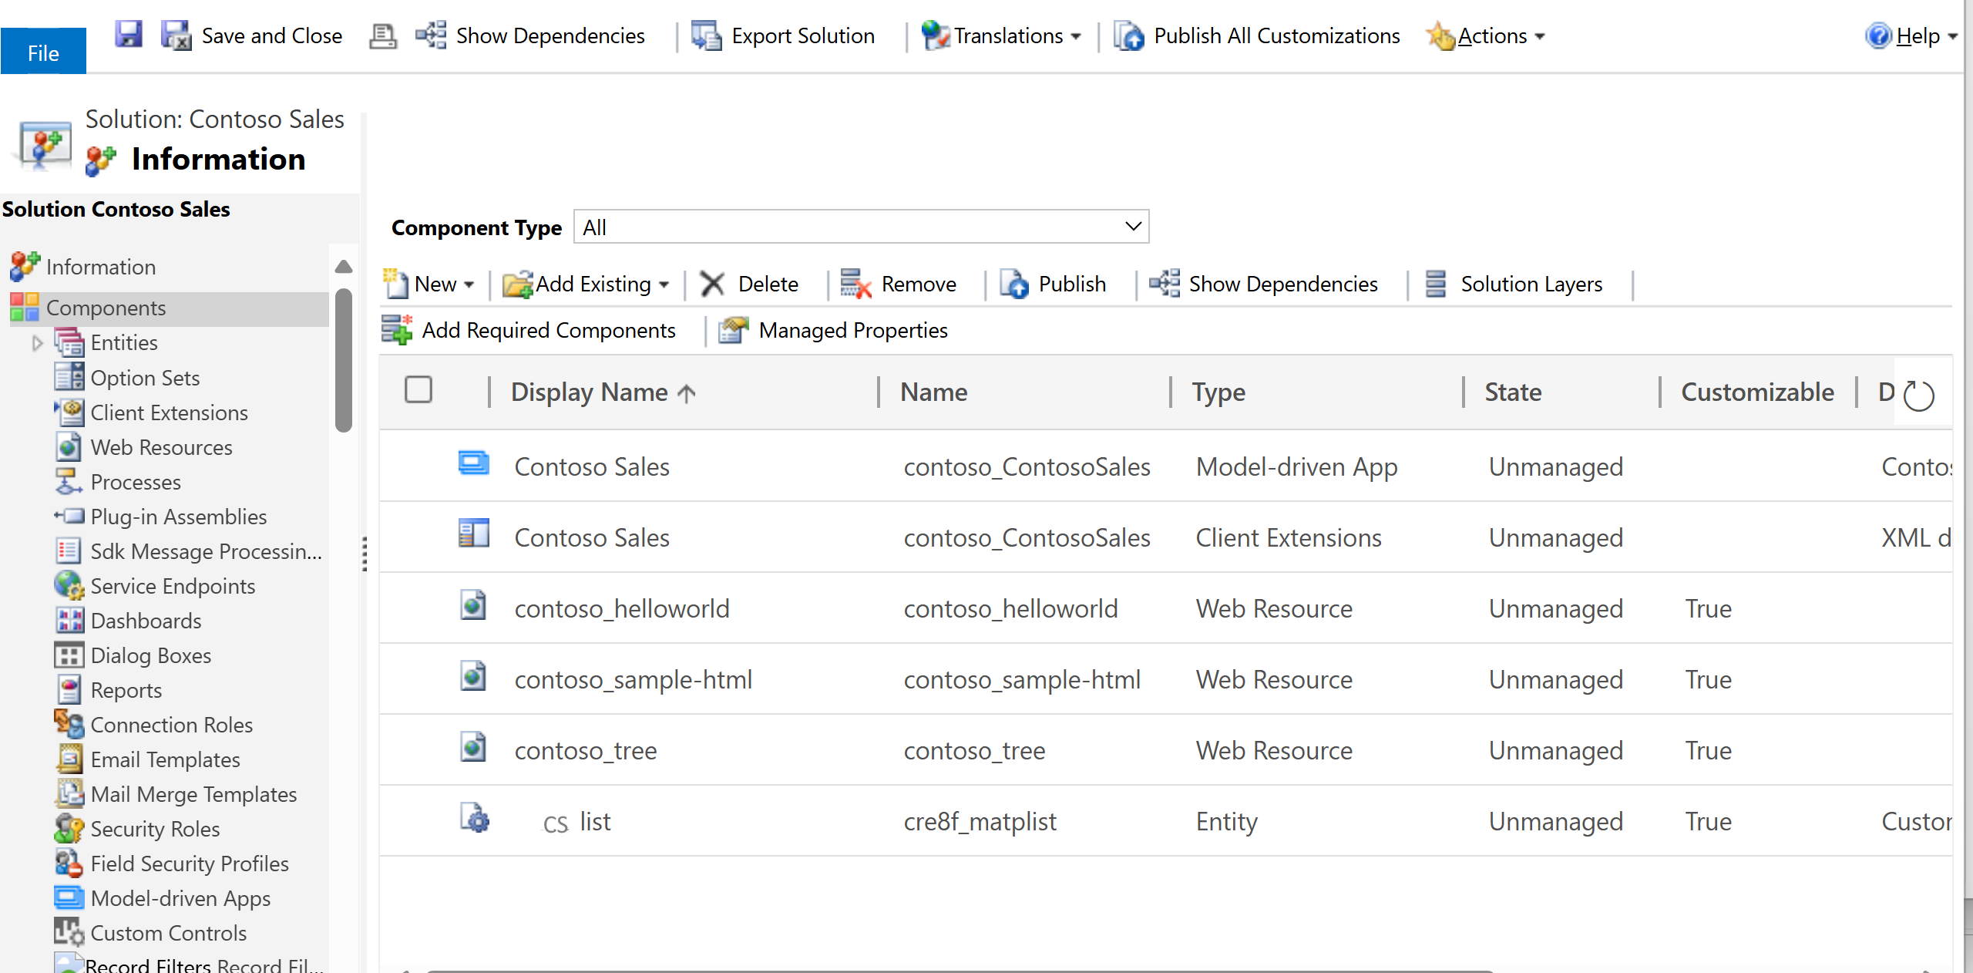The width and height of the screenshot is (1973, 973).
Task: Toggle checkbox for contoso_helloworld row
Action: (x=422, y=609)
